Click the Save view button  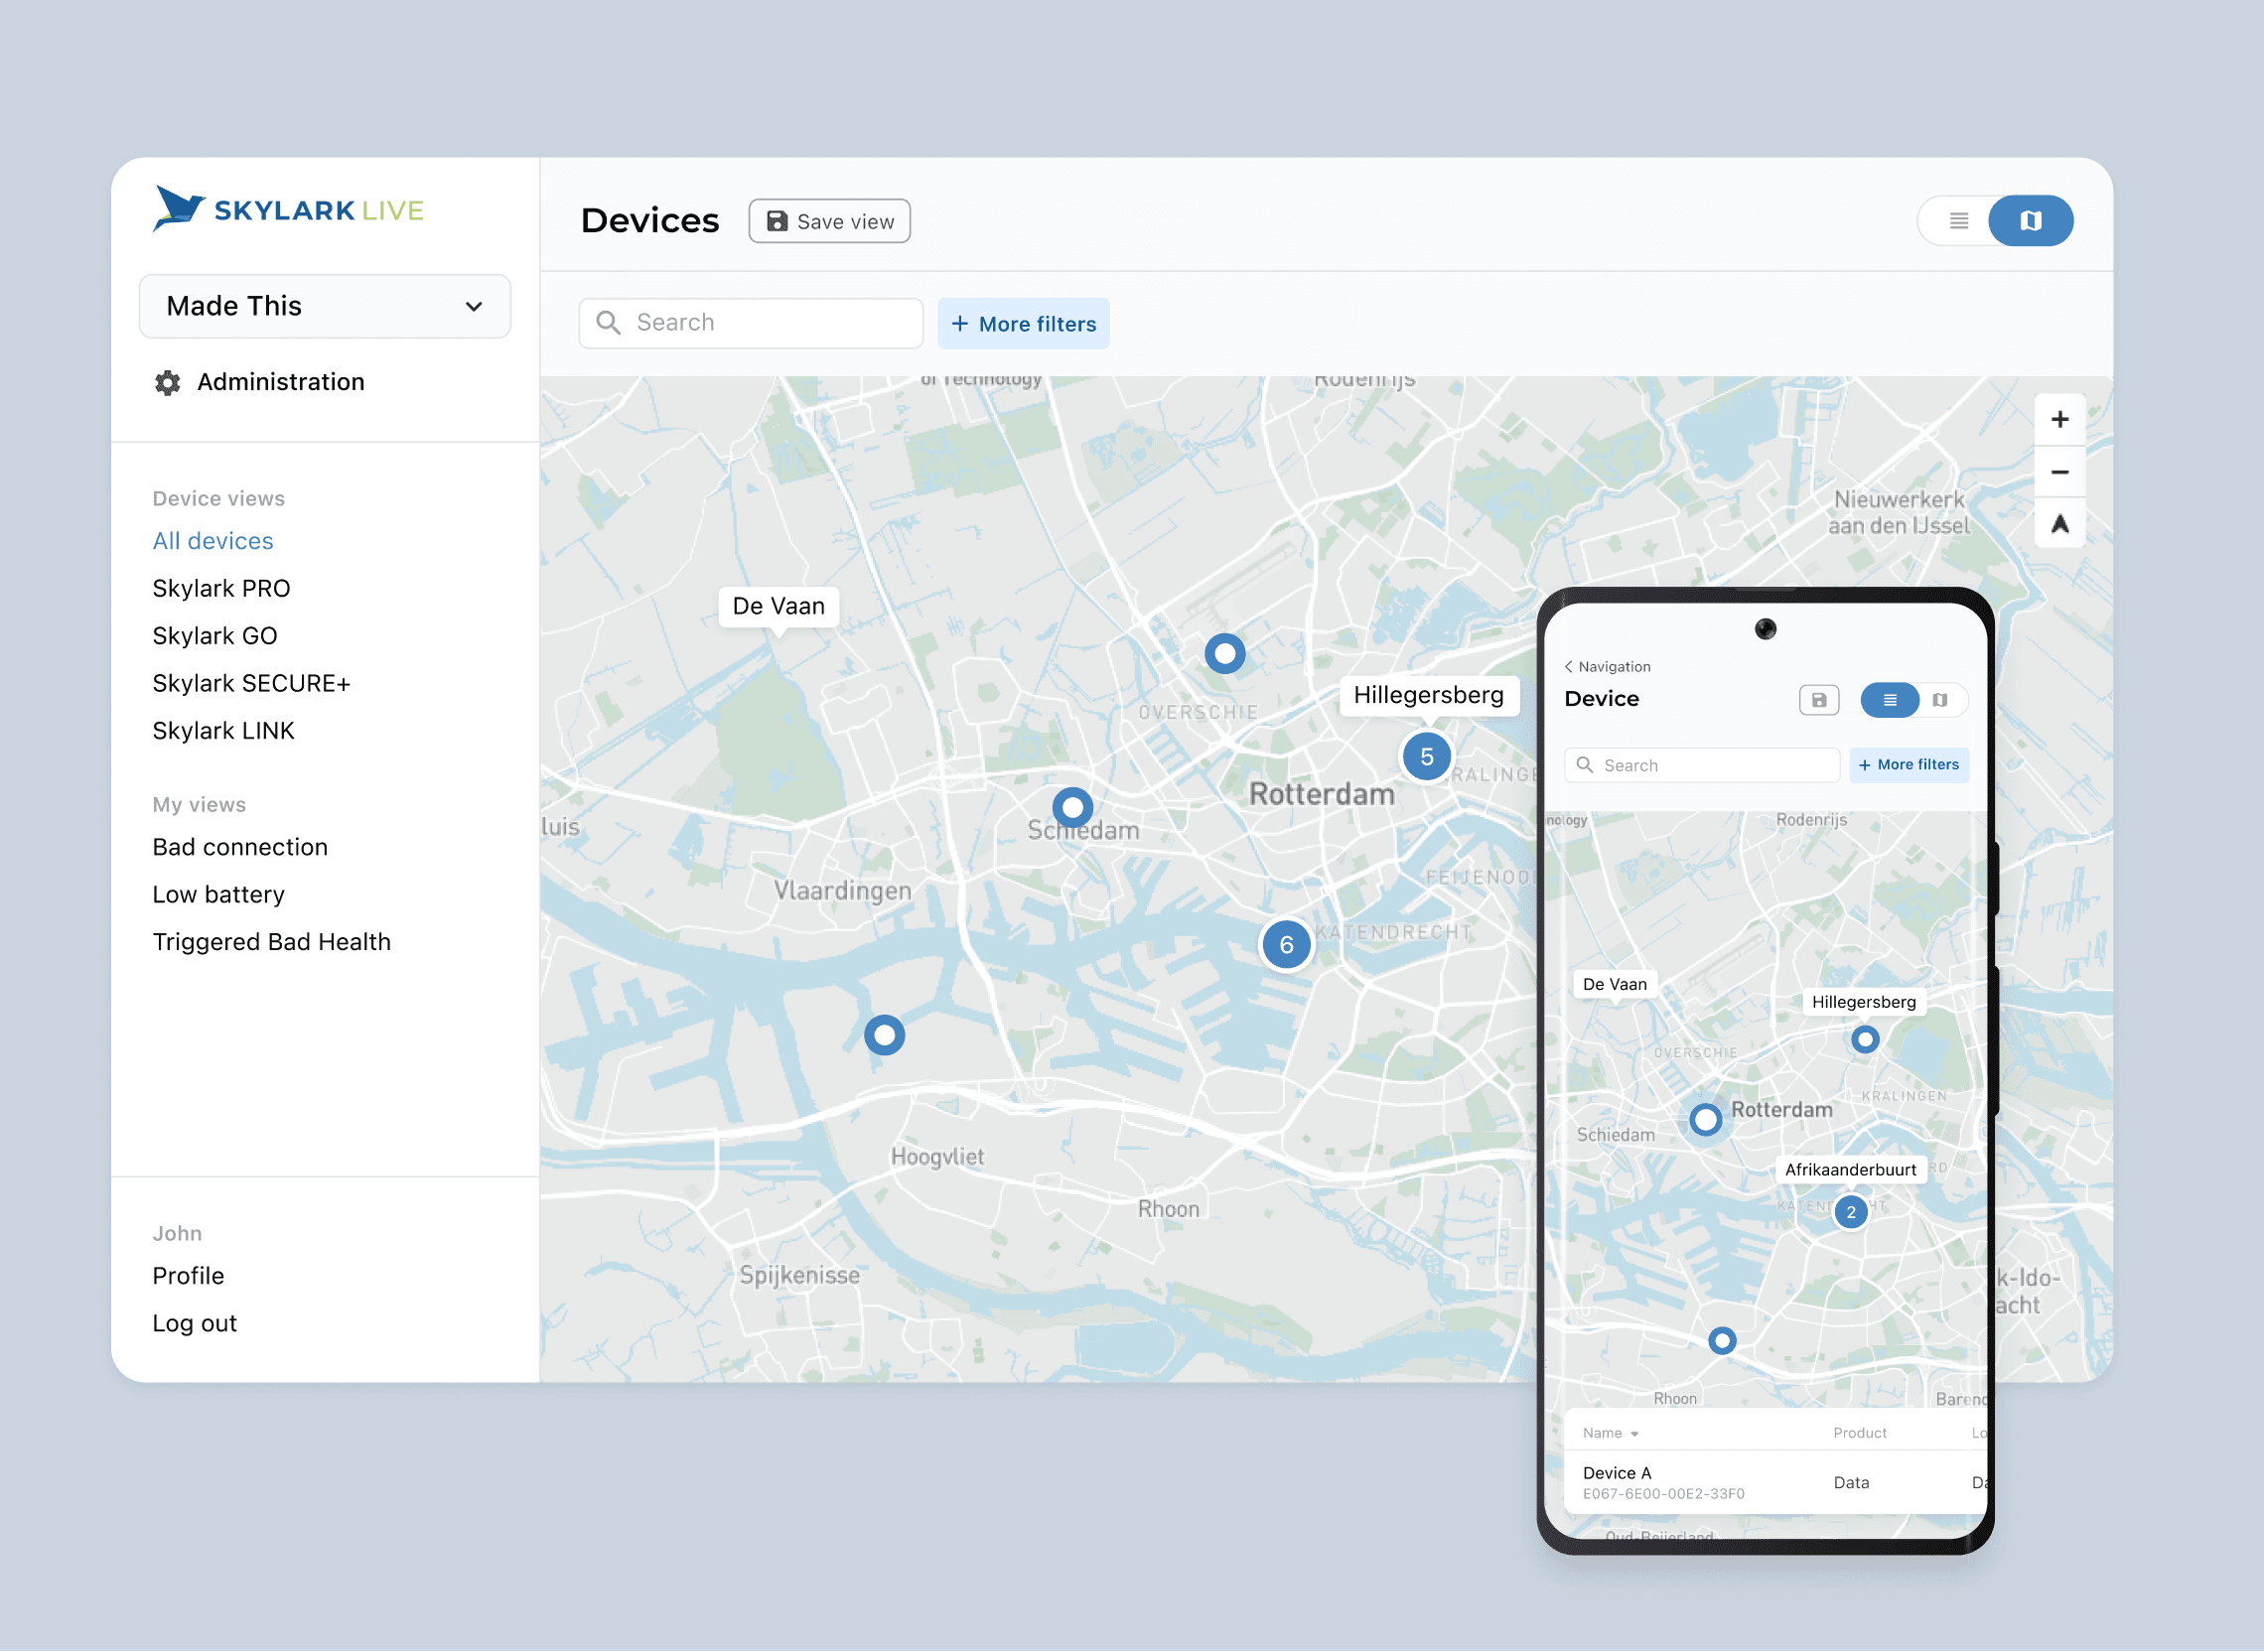pos(829,221)
